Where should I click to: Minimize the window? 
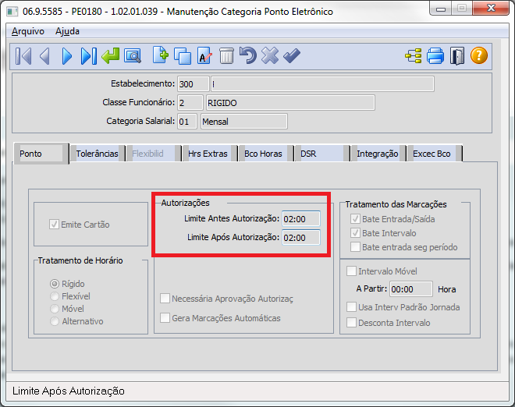click(441, 9)
